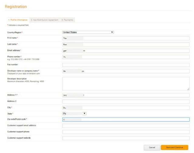Screen dimensions: 194x153
Task: Focus the Developer name or company field
Action: 126,71
